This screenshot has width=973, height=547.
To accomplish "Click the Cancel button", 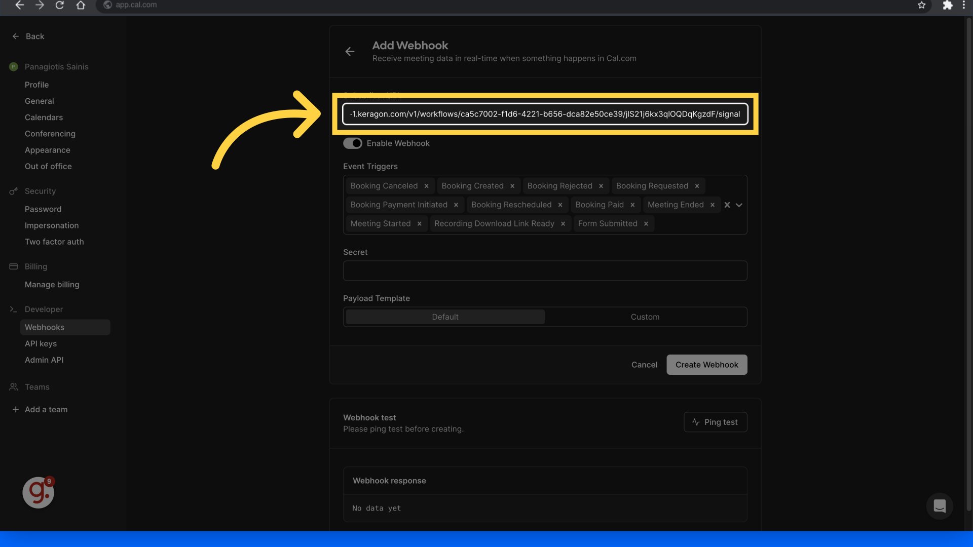I will tap(644, 365).
